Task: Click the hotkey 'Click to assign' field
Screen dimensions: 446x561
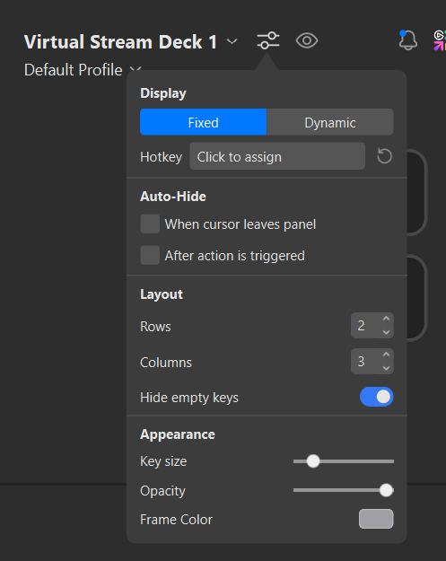Action: [277, 156]
